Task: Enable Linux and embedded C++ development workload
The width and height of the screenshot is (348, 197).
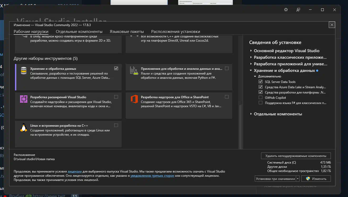Action: [116, 125]
